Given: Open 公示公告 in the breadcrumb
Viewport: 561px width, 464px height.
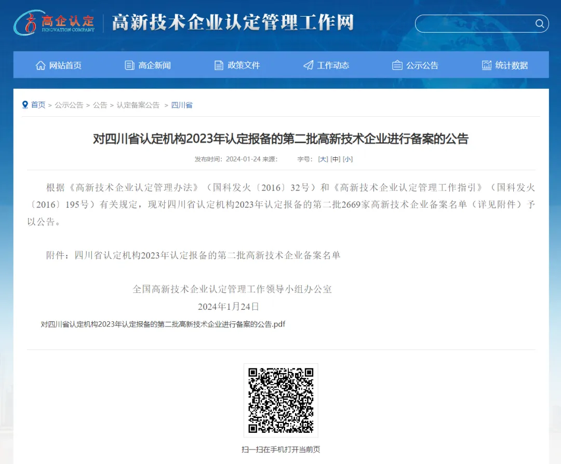Looking at the screenshot, I should (x=69, y=105).
